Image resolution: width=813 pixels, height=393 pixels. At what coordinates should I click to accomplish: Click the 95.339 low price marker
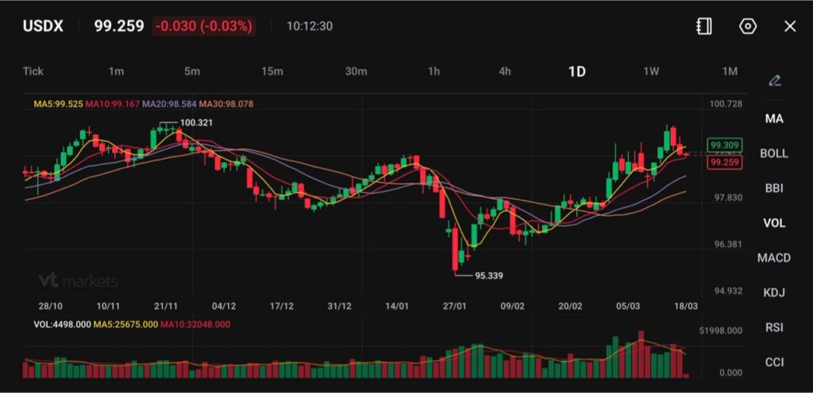coord(488,275)
